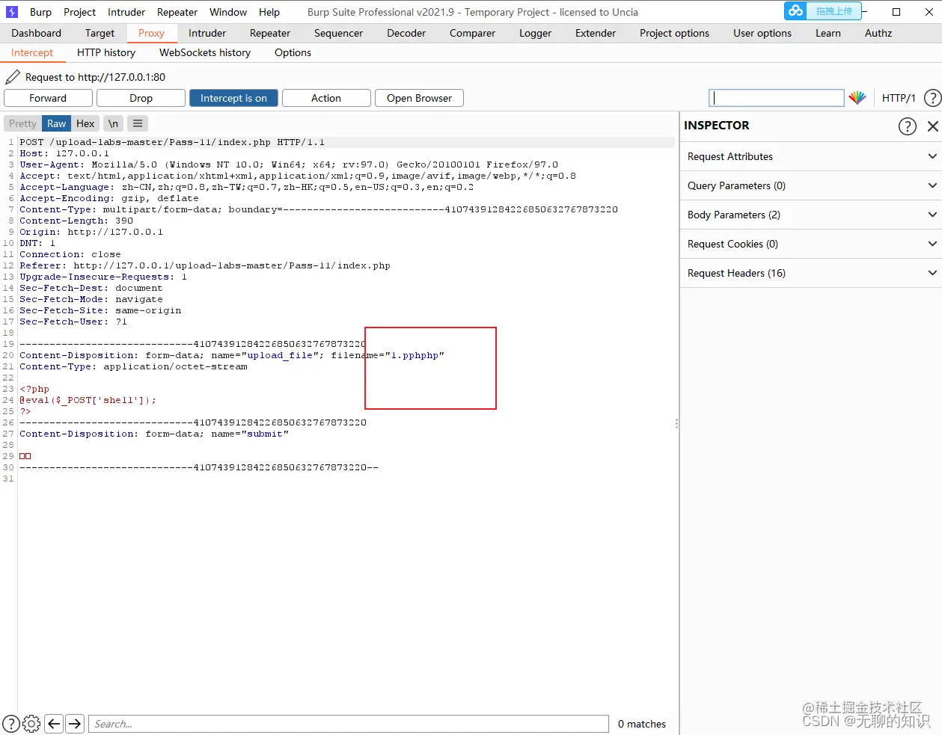Expand the Request Attributes section
Screen dimensions: 942x735
pos(811,156)
